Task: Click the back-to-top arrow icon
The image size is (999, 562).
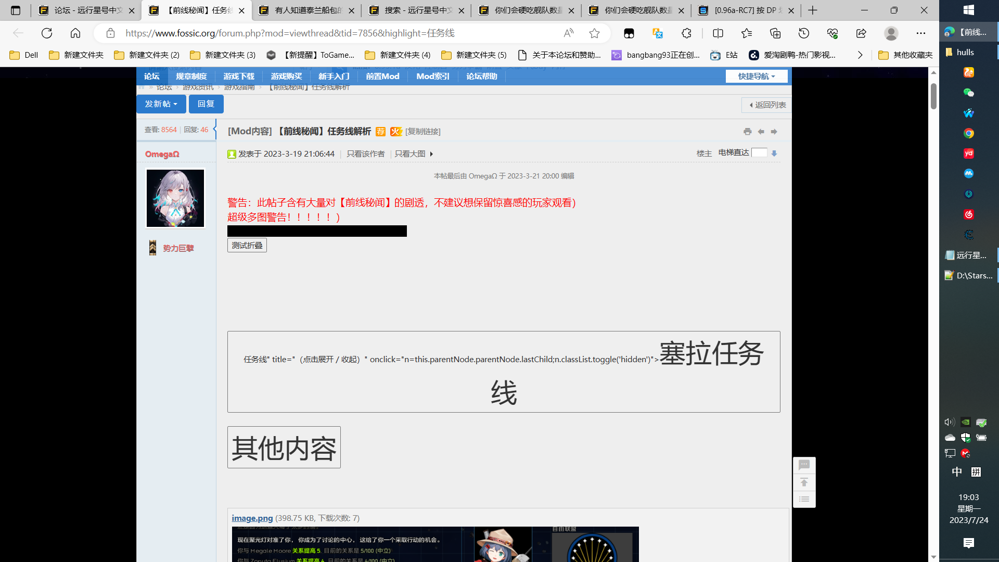Action: click(804, 482)
